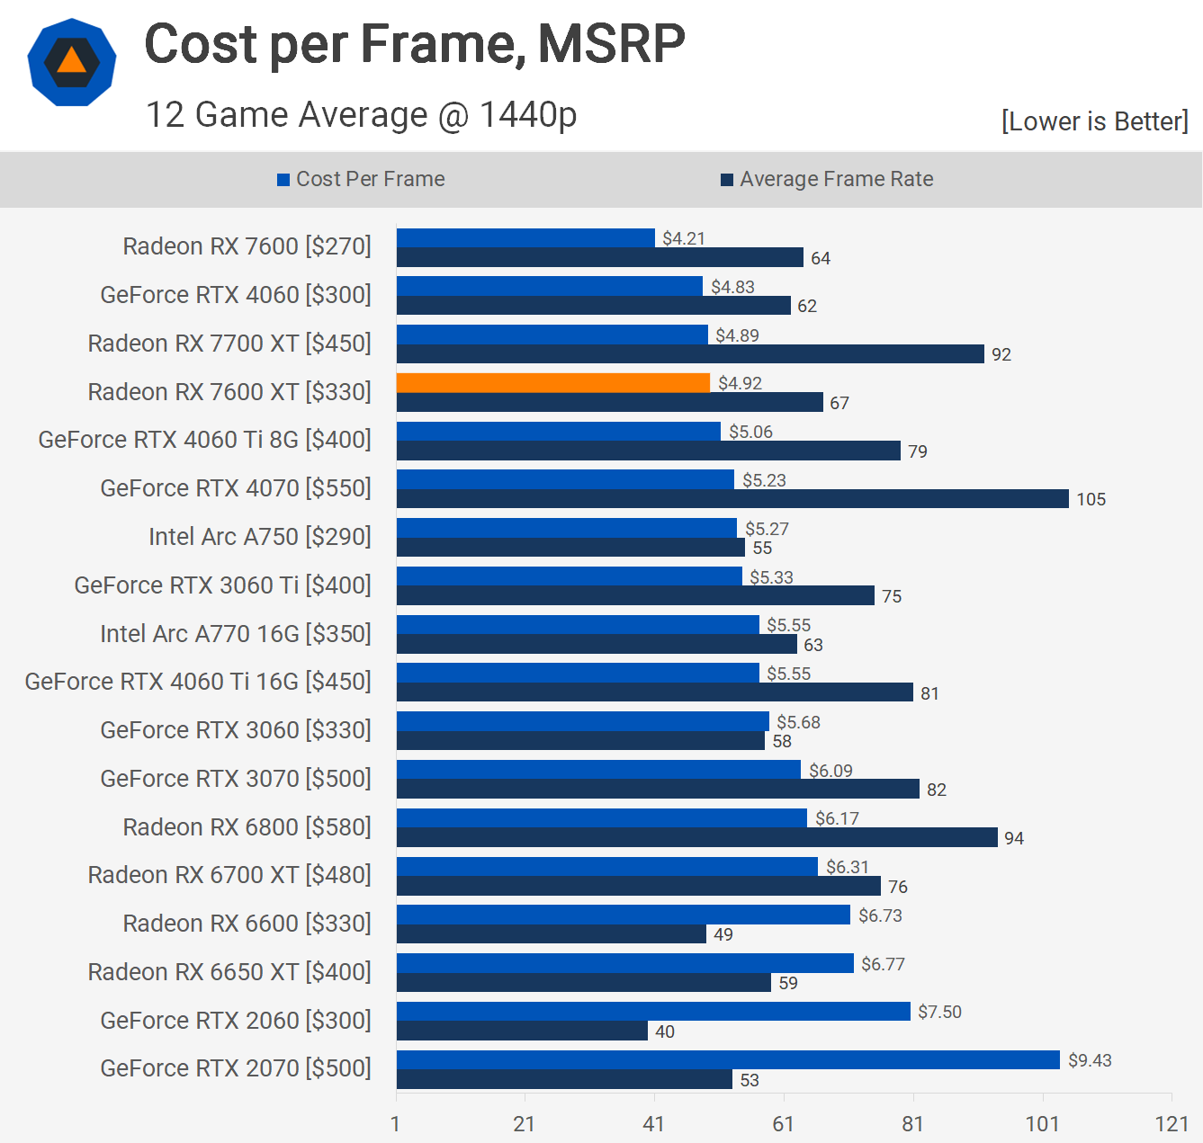Screen dimensions: 1203x1143
Task: Select the 'Radeon RX 7700 XT [$450]' label
Action: click(229, 344)
